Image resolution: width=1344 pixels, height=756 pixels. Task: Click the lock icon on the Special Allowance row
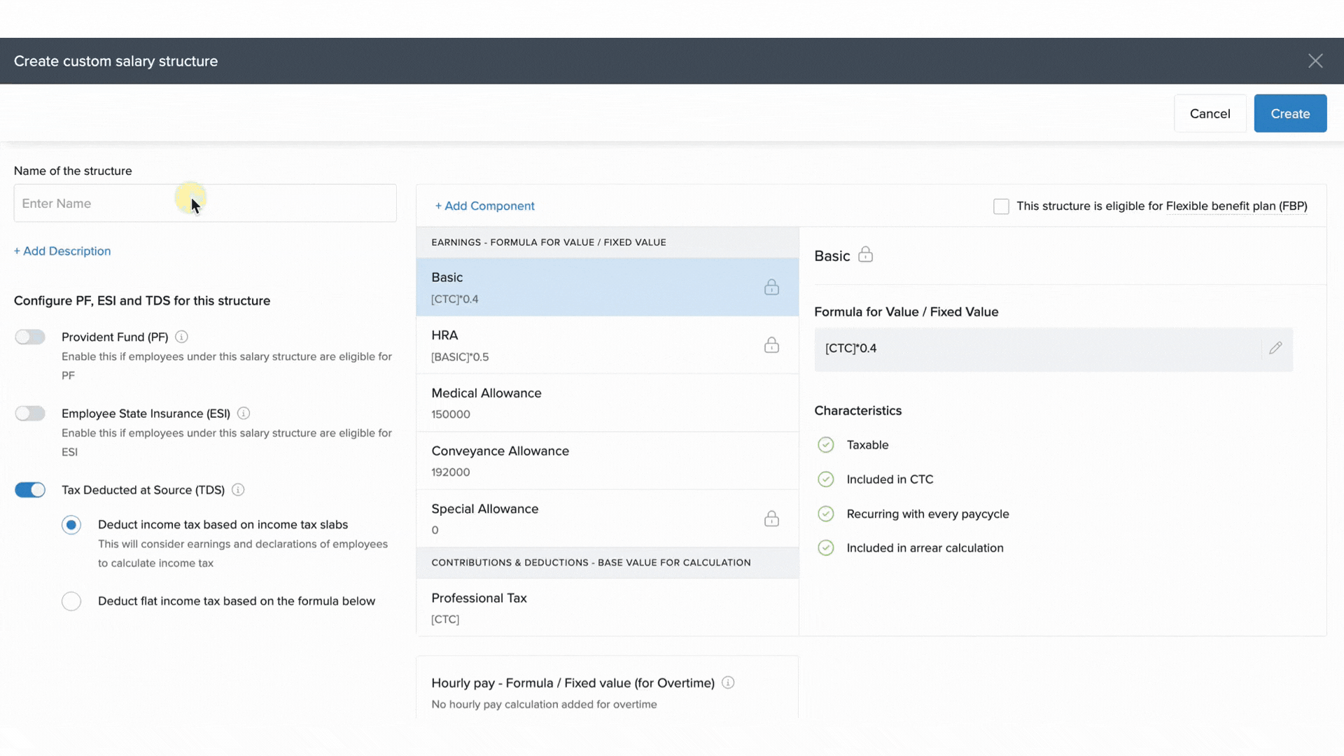coord(771,519)
